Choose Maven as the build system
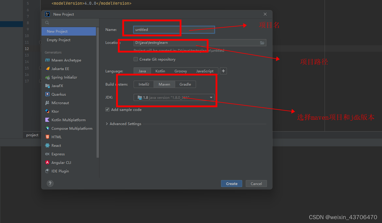This screenshot has height=223, width=382. [x=164, y=84]
